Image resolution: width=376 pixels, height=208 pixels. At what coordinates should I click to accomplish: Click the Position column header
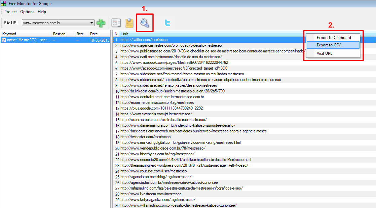tap(63, 34)
